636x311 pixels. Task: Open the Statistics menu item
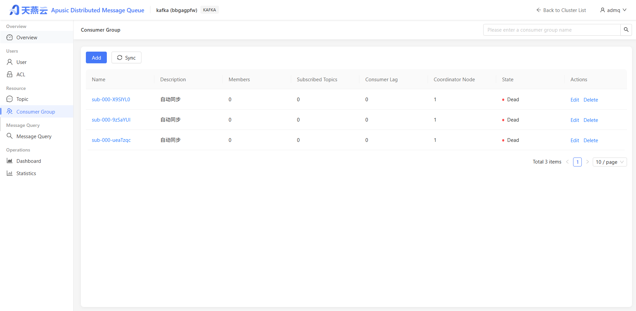37,173
